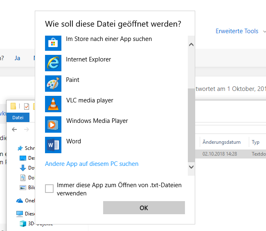Viewport: 266px width, 231px height.
Task: Select 'Dieser PC' item in navigation pane
Action: pyautogui.click(x=26, y=214)
